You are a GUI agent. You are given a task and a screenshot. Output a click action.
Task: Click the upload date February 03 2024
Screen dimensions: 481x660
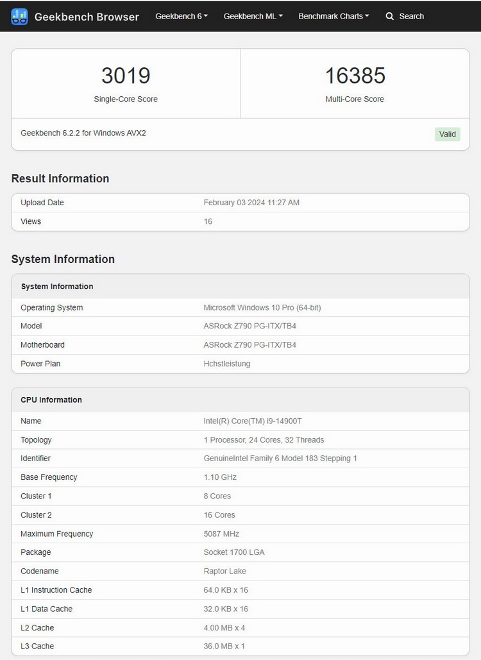(251, 203)
